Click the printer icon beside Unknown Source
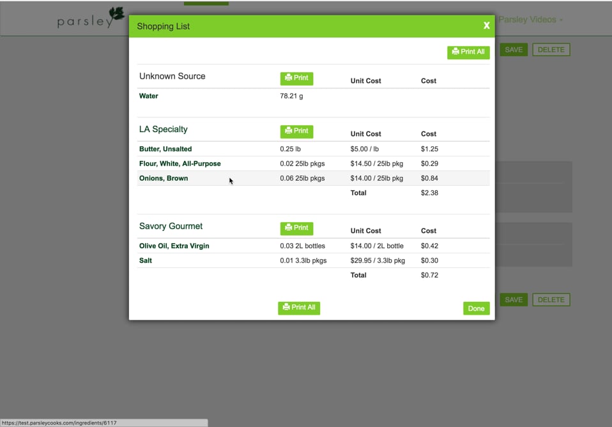 (x=289, y=78)
